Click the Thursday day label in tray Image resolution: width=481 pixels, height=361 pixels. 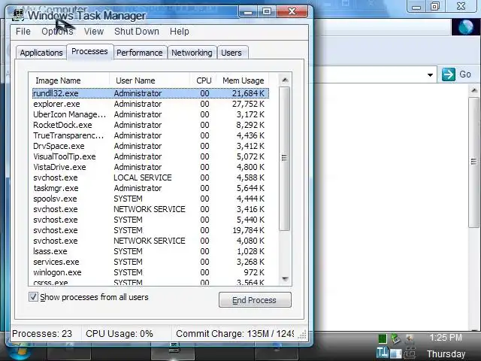(x=446, y=354)
